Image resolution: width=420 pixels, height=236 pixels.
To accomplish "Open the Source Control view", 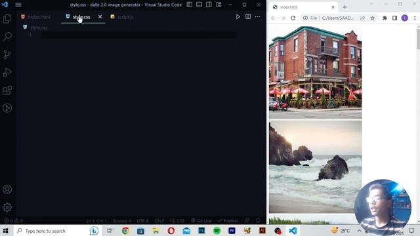I will click(7, 54).
